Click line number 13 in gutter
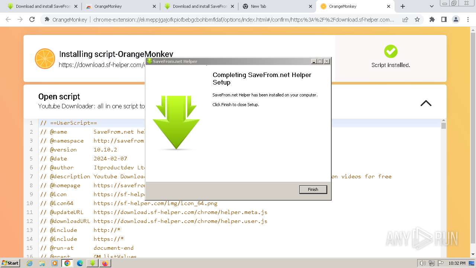 (x=29, y=230)
